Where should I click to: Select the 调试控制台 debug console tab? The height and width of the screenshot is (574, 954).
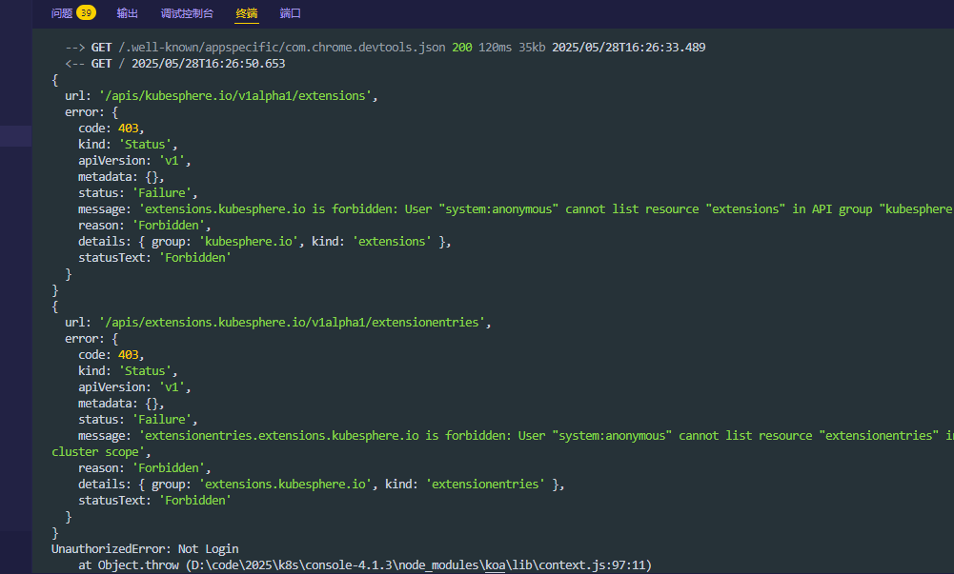pyautogui.click(x=187, y=13)
